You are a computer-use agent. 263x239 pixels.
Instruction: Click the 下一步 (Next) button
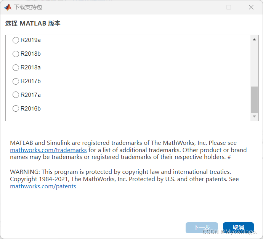tap(202, 228)
